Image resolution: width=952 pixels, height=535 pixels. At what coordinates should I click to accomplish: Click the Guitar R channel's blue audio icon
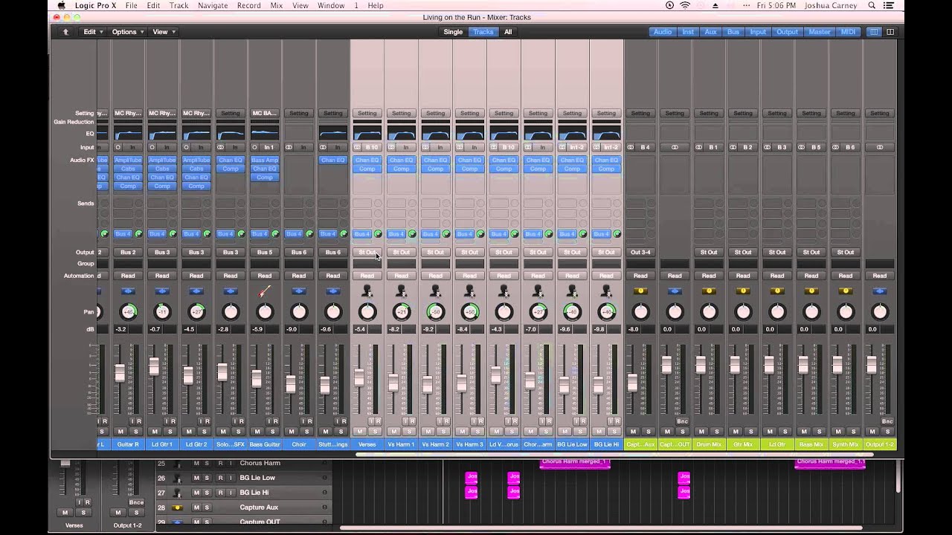point(128,291)
